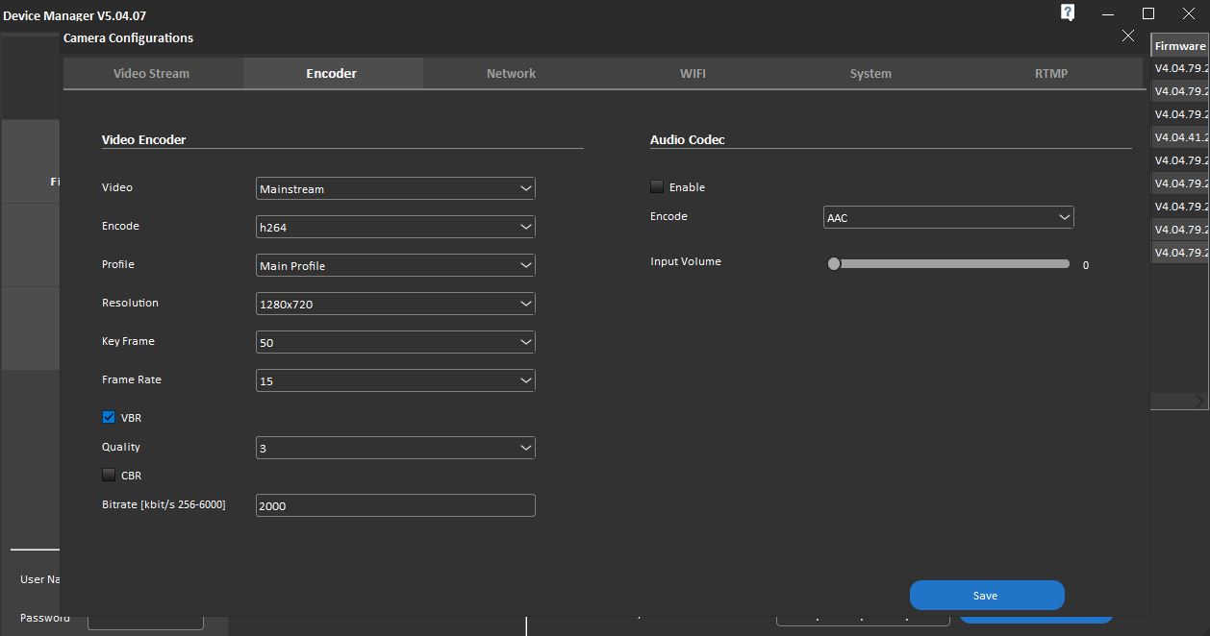Enable the CBR checkbox
1210x636 pixels.
tap(109, 475)
